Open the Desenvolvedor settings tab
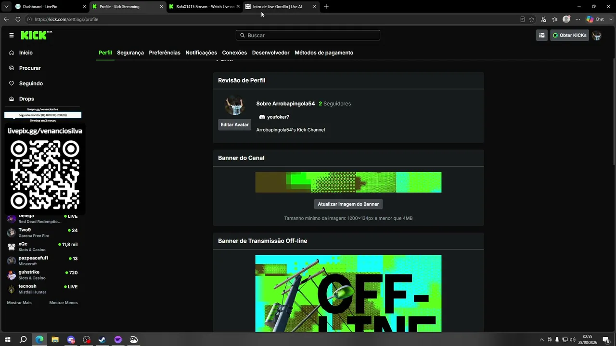 click(x=270, y=53)
